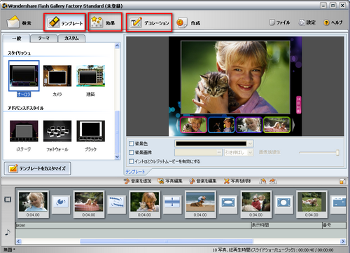Click the green-framed thumbnail in preview

[x=276, y=125]
